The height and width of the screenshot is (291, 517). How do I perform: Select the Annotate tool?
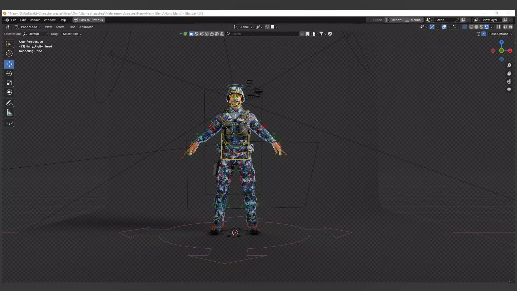pos(9,103)
